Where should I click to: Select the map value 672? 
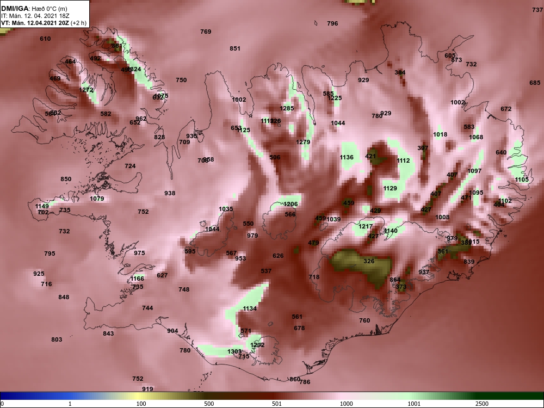(x=506, y=109)
